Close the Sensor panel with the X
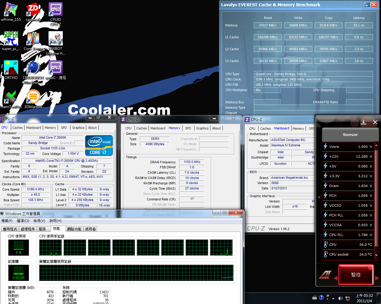Screen dimensions: 381x304 [x=375, y=122]
